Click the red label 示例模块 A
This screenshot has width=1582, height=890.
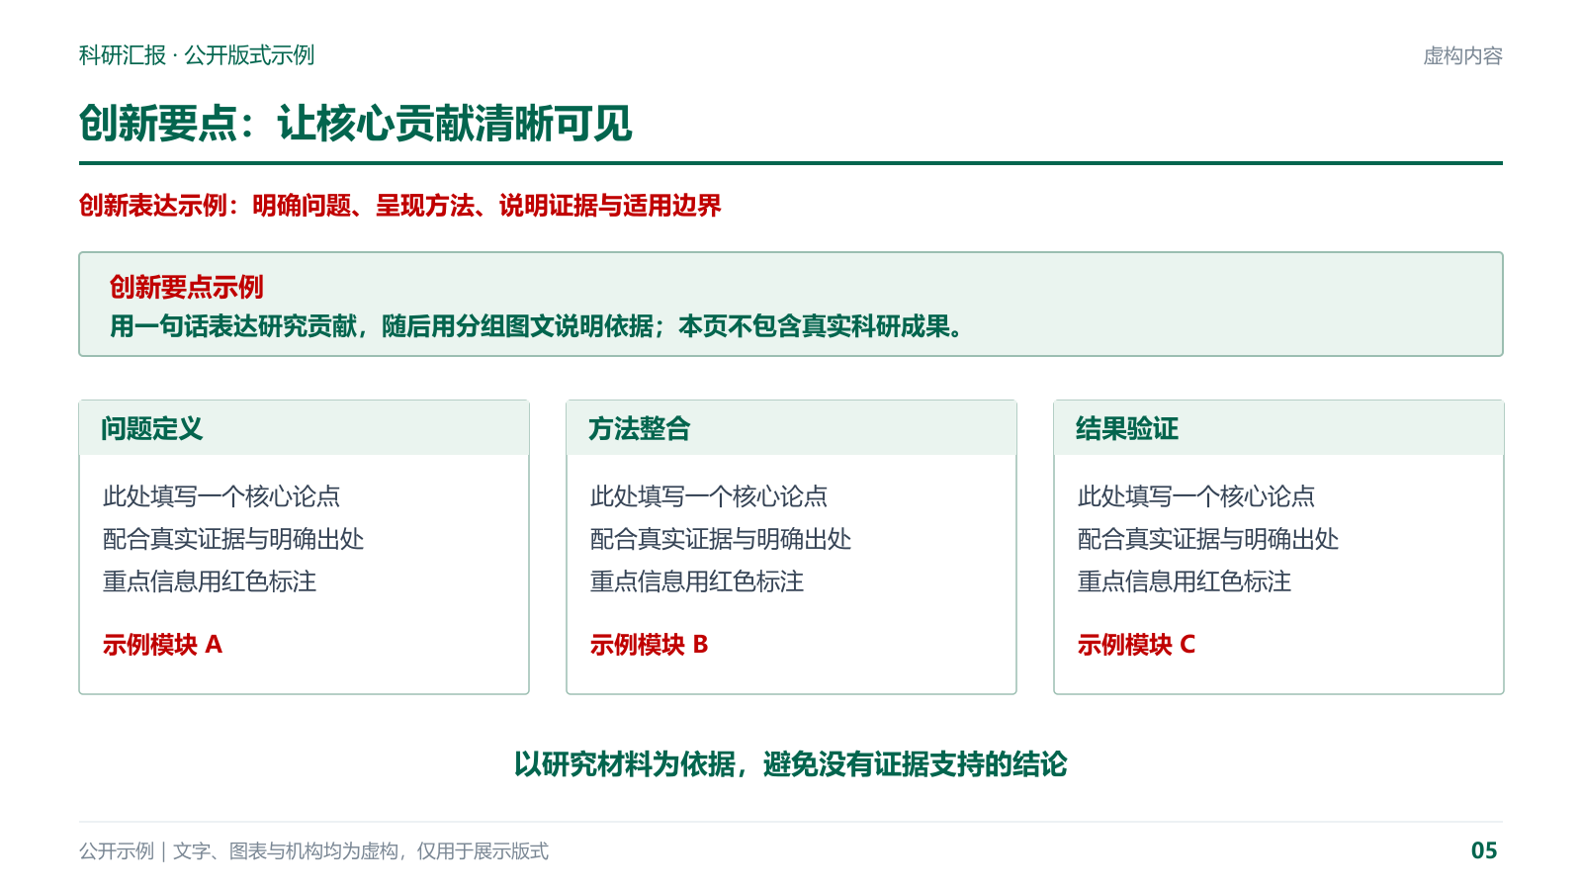162,645
